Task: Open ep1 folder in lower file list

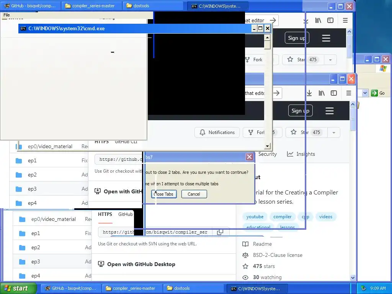Action: [x=36, y=234]
